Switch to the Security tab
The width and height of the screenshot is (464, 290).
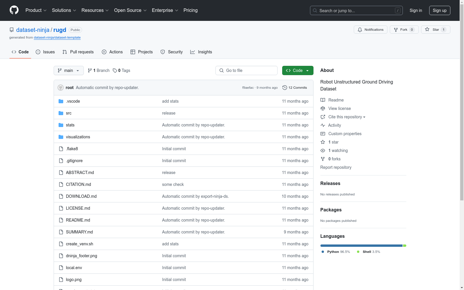(172, 52)
